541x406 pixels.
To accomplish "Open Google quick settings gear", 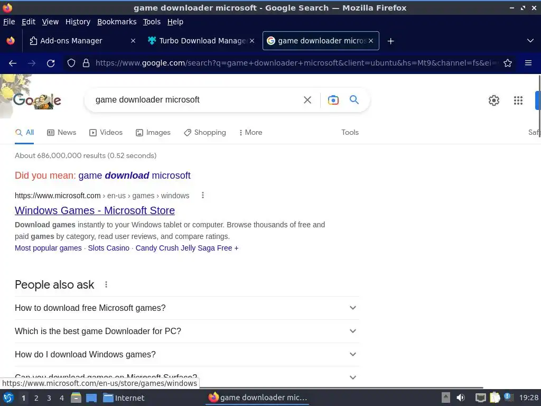I will (x=494, y=100).
